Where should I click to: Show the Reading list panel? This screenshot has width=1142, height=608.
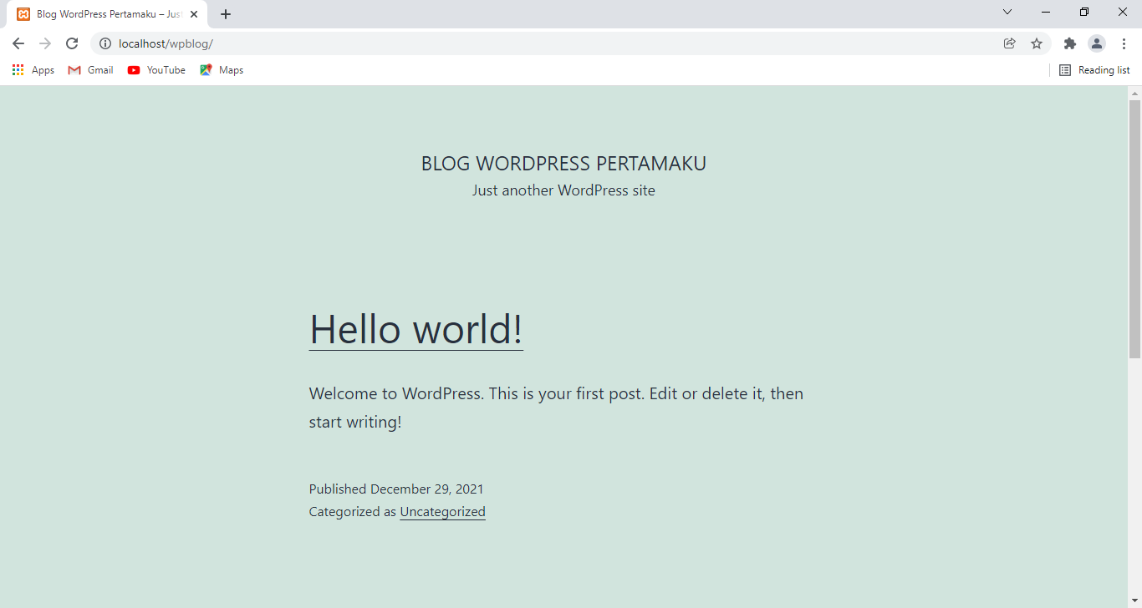tap(1094, 69)
